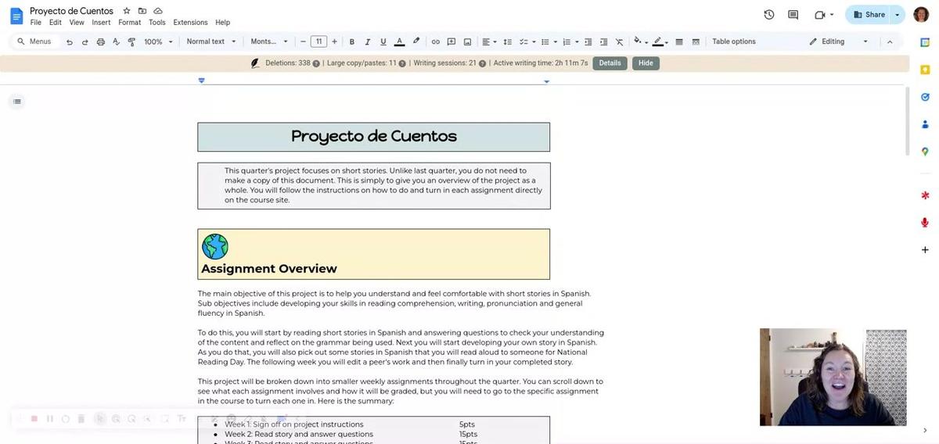This screenshot has width=939, height=444.
Task: Toggle underline formatting
Action: click(383, 42)
